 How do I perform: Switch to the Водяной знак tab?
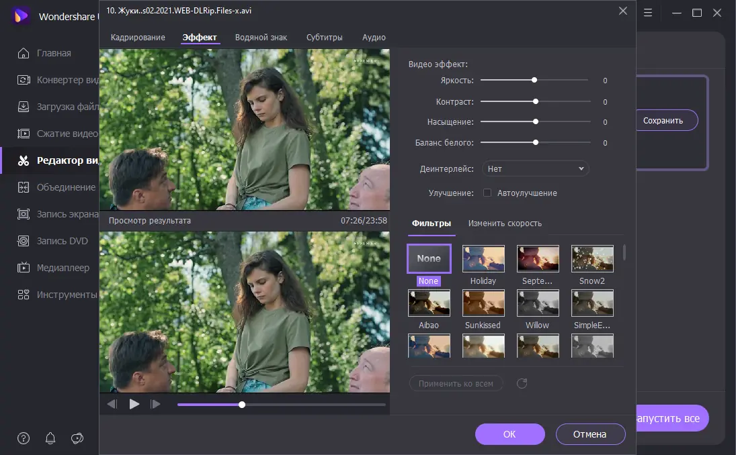[261, 38]
